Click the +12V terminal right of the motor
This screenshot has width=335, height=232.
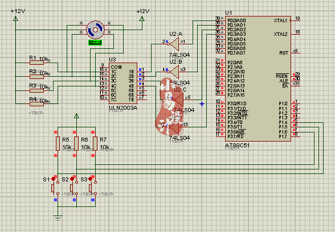pos(142,19)
